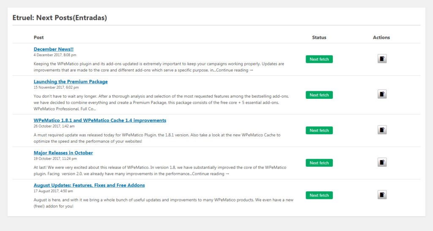Screen dimensions: 433x231
Task: Click excerpt starting 'Keeping the WPeMatico plugin'
Action: [x=159, y=67]
